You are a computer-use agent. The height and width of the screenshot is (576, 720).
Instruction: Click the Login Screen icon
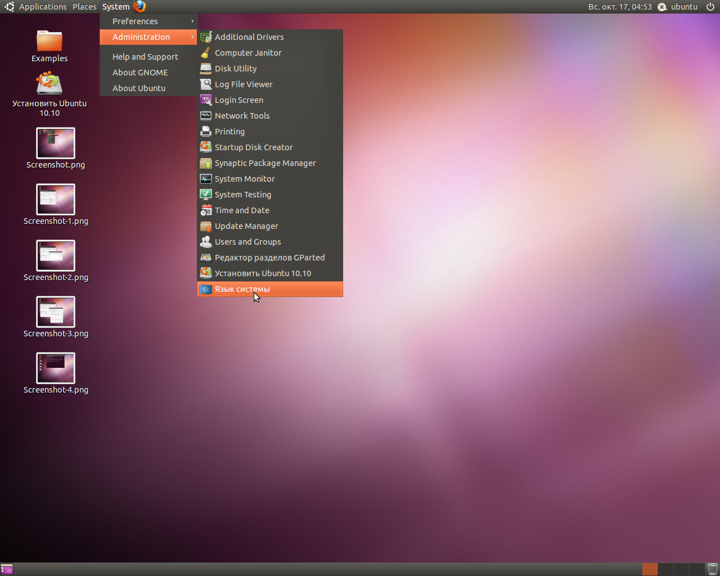[x=206, y=100]
